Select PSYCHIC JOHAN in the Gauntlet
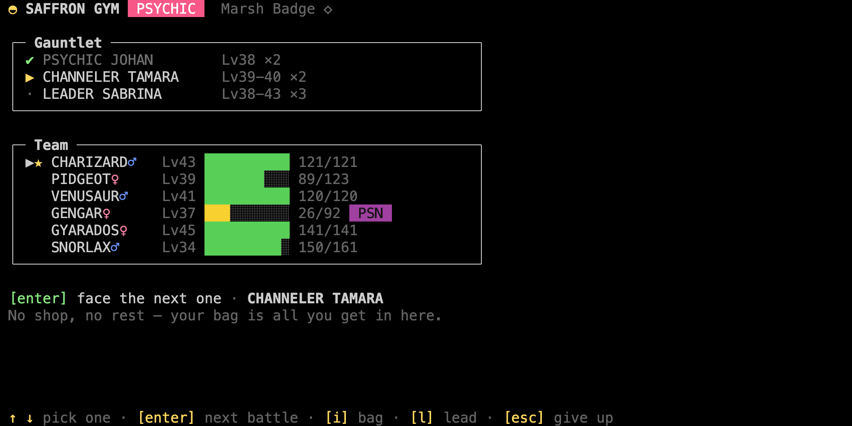 point(247,60)
